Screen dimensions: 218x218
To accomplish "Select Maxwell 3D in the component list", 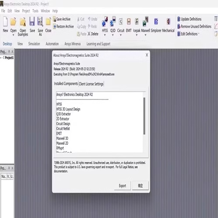I will point(62,138).
